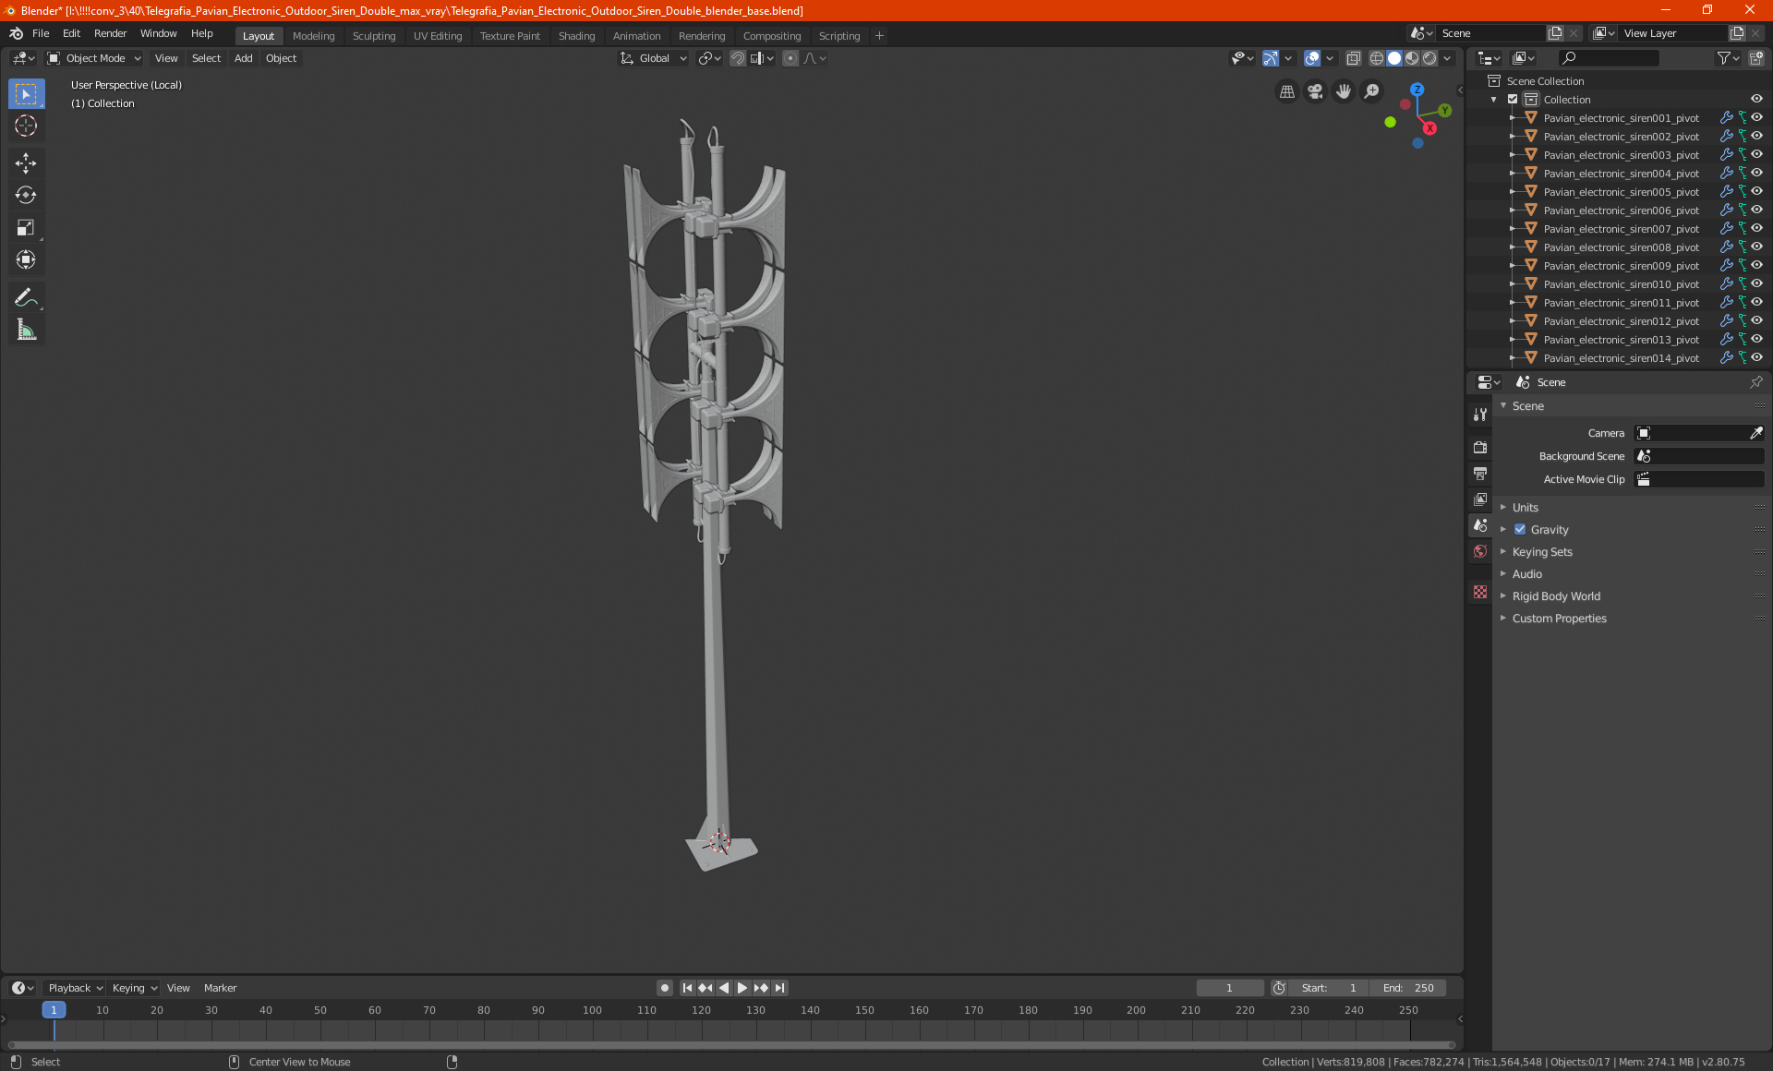Switch to the Shading workspace tab

coord(576,36)
